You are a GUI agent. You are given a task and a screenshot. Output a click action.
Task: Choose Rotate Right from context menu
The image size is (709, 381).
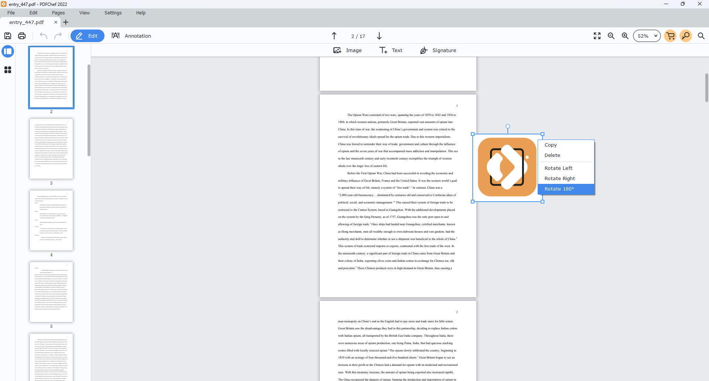(566, 179)
